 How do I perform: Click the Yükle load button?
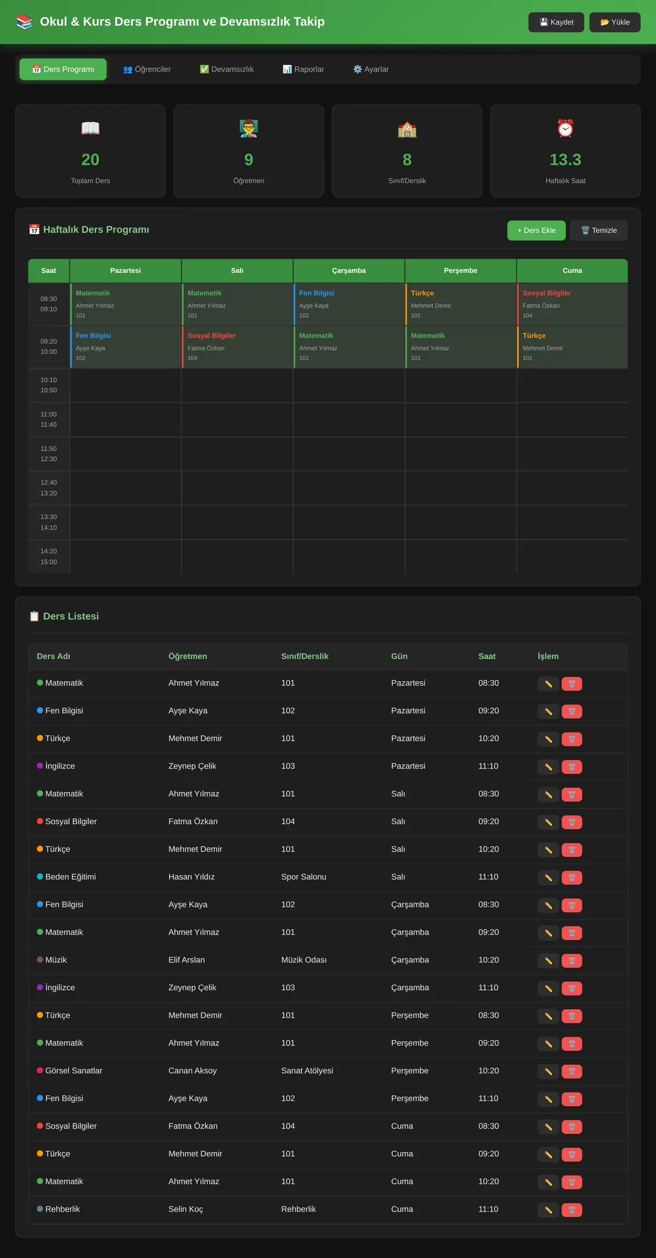pyautogui.click(x=615, y=22)
